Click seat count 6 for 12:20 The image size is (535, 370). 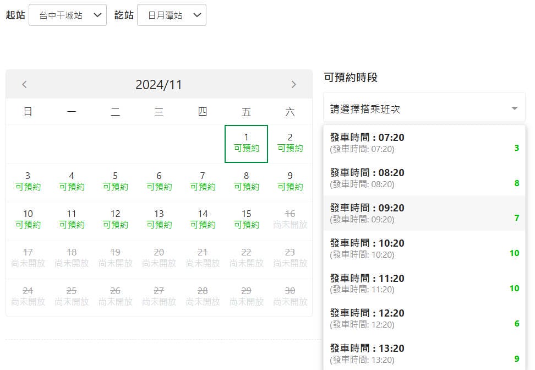tap(517, 324)
